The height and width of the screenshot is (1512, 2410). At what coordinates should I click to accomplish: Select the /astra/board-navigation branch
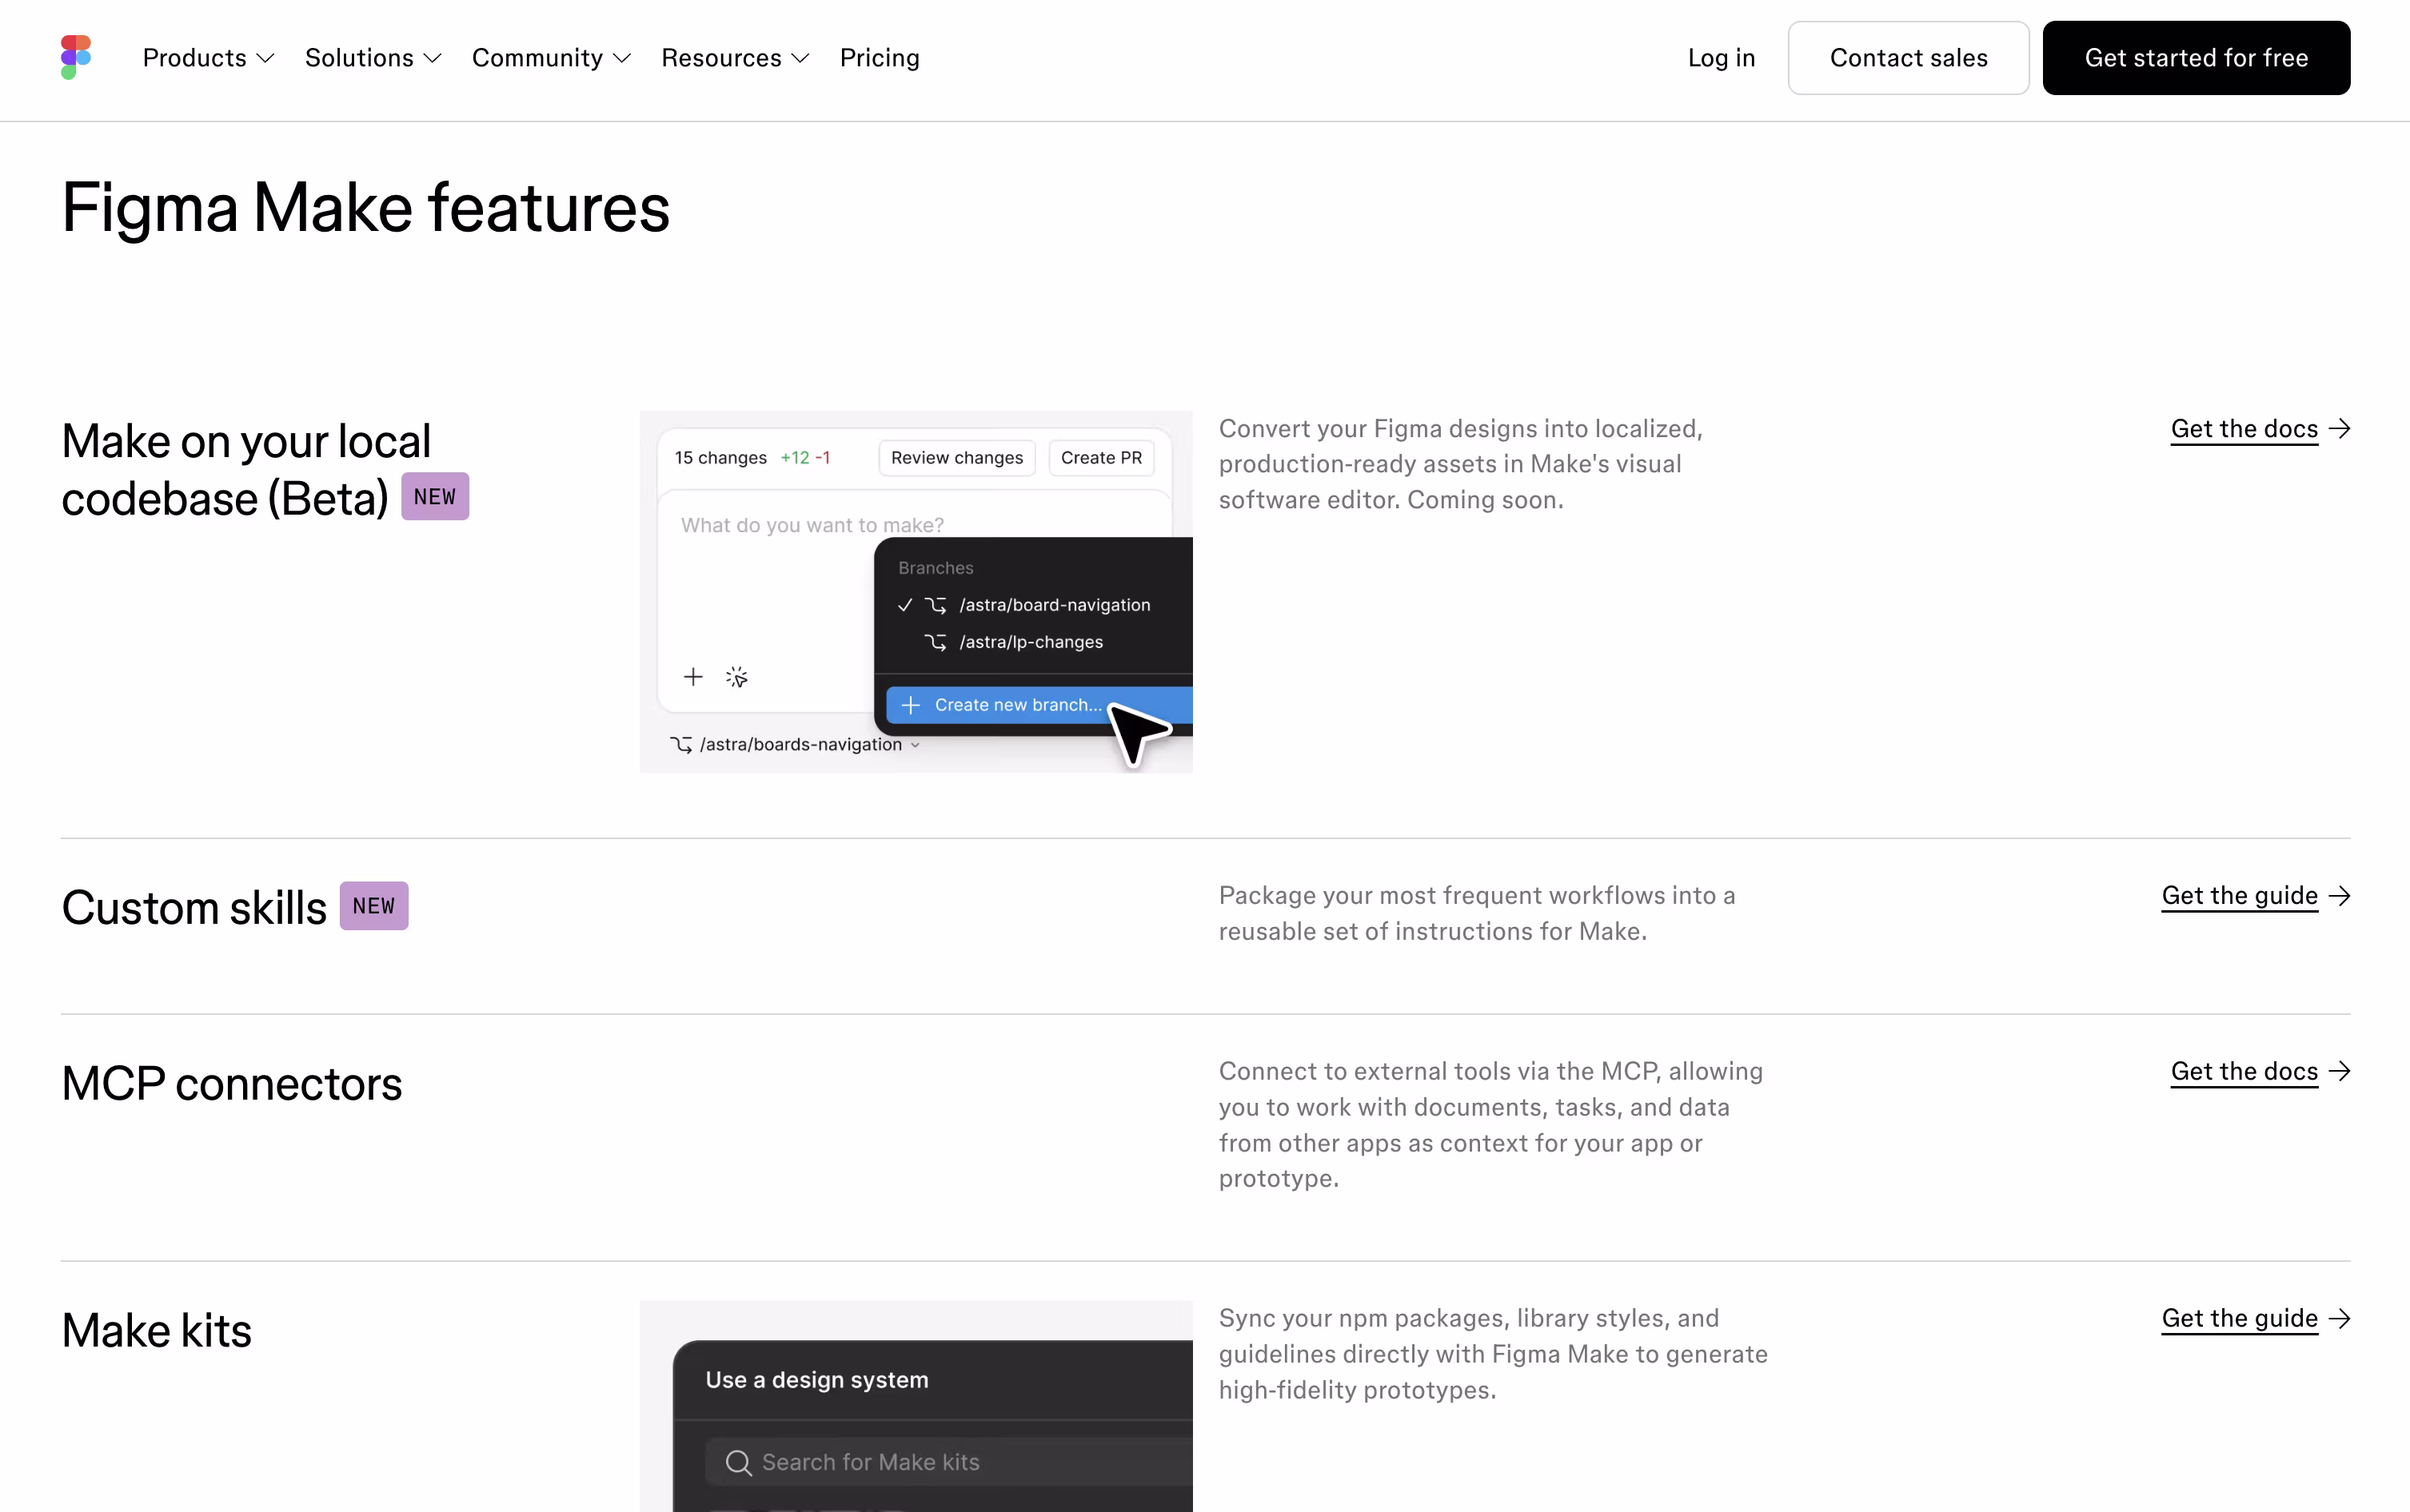click(x=1035, y=605)
